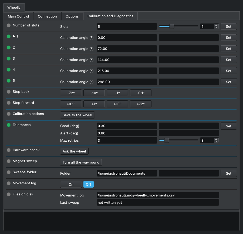Open the Connection tab
243x234 pixels.
[x=47, y=16]
